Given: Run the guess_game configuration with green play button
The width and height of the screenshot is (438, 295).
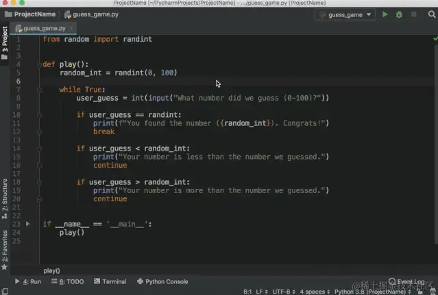Looking at the screenshot, I should 385,14.
